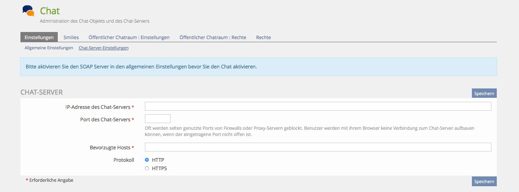This screenshot has height=192, width=519.
Task: Go to Öffentlicher Chatraum : Rechte tab
Action: pos(213,37)
